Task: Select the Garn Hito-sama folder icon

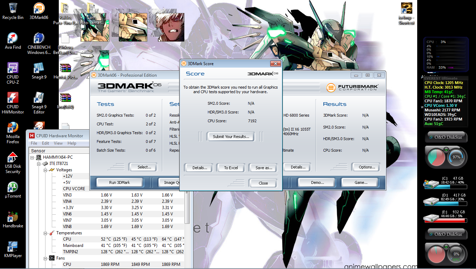Action: tap(91, 14)
